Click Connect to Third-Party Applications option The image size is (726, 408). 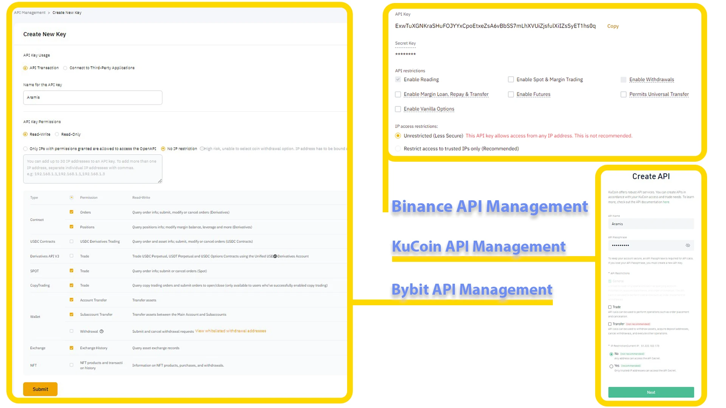[65, 68]
